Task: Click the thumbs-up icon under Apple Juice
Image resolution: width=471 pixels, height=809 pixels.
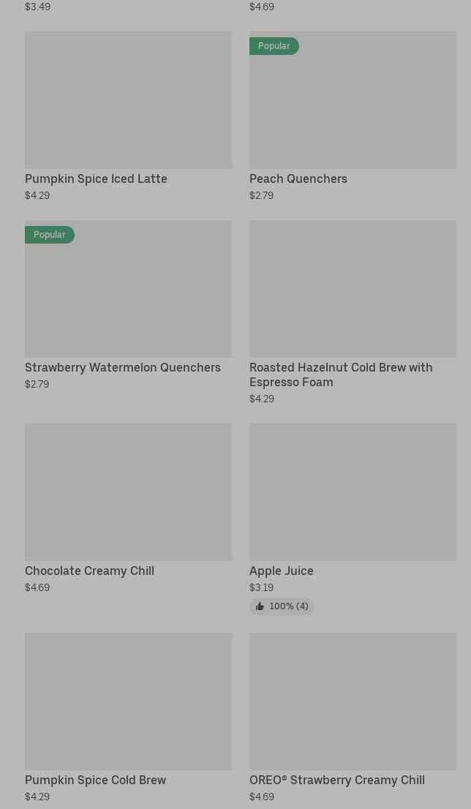Action: pos(260,606)
